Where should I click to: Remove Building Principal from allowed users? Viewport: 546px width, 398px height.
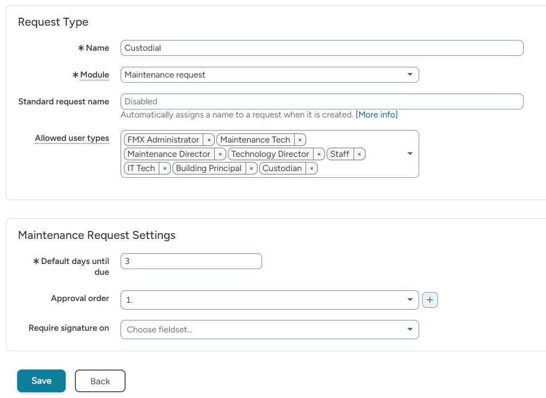click(251, 168)
